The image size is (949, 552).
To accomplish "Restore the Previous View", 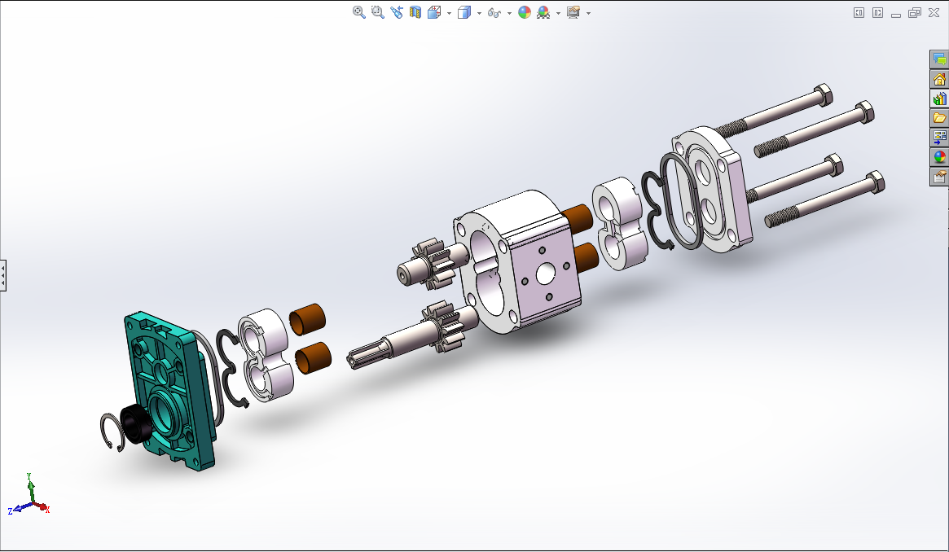I will click(397, 12).
